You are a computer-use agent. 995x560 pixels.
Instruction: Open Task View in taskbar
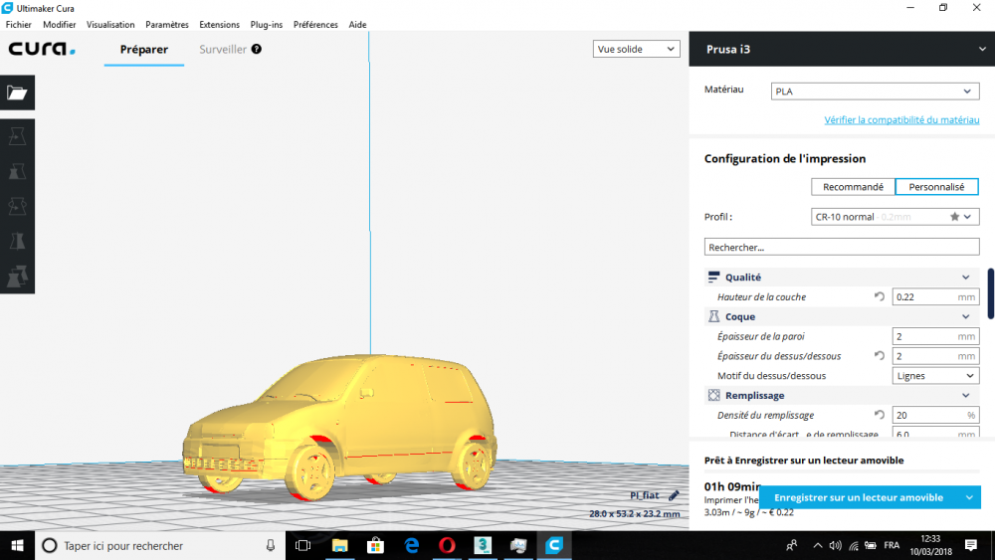click(303, 545)
